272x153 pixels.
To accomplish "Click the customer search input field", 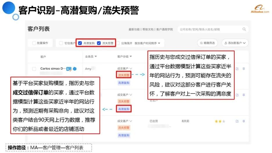I will point(213,29).
